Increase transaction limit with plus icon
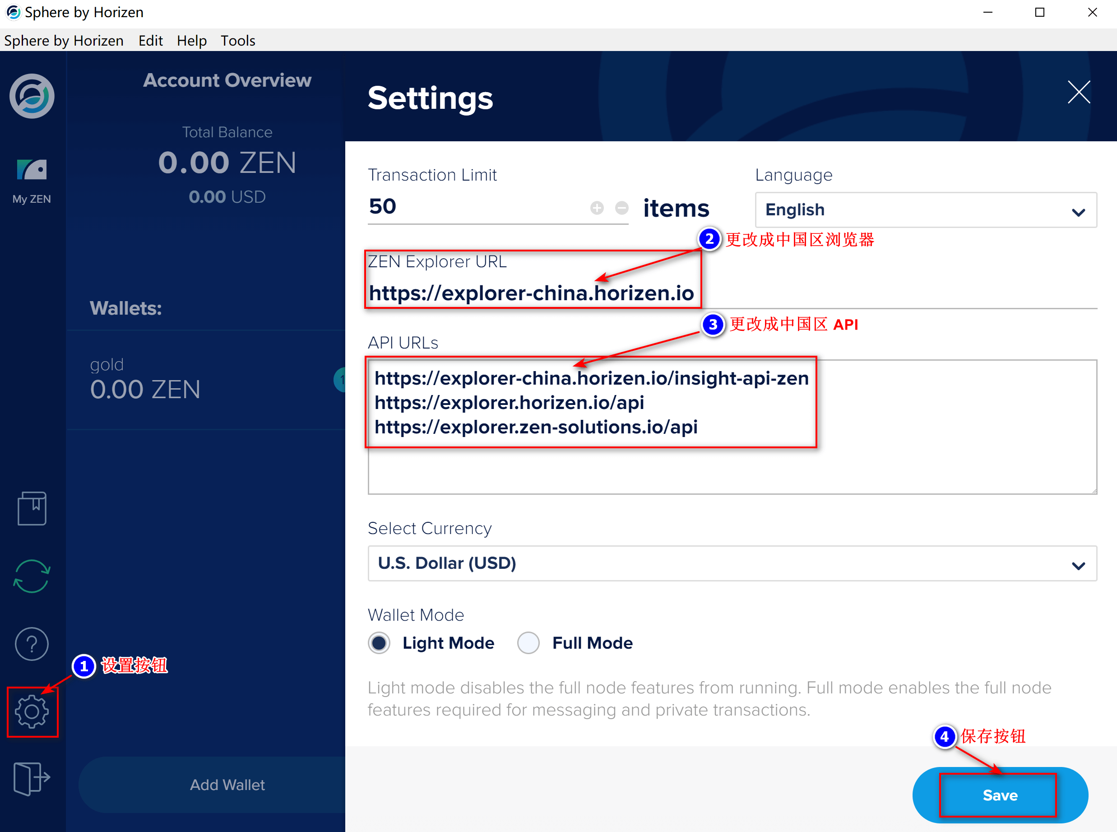1117x832 pixels. 597,208
